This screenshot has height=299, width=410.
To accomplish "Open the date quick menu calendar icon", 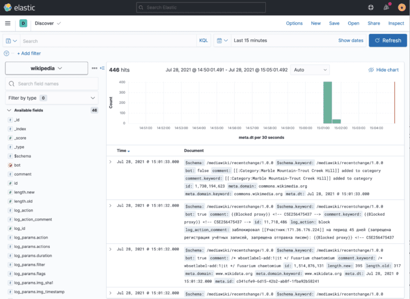I will tap(222, 40).
